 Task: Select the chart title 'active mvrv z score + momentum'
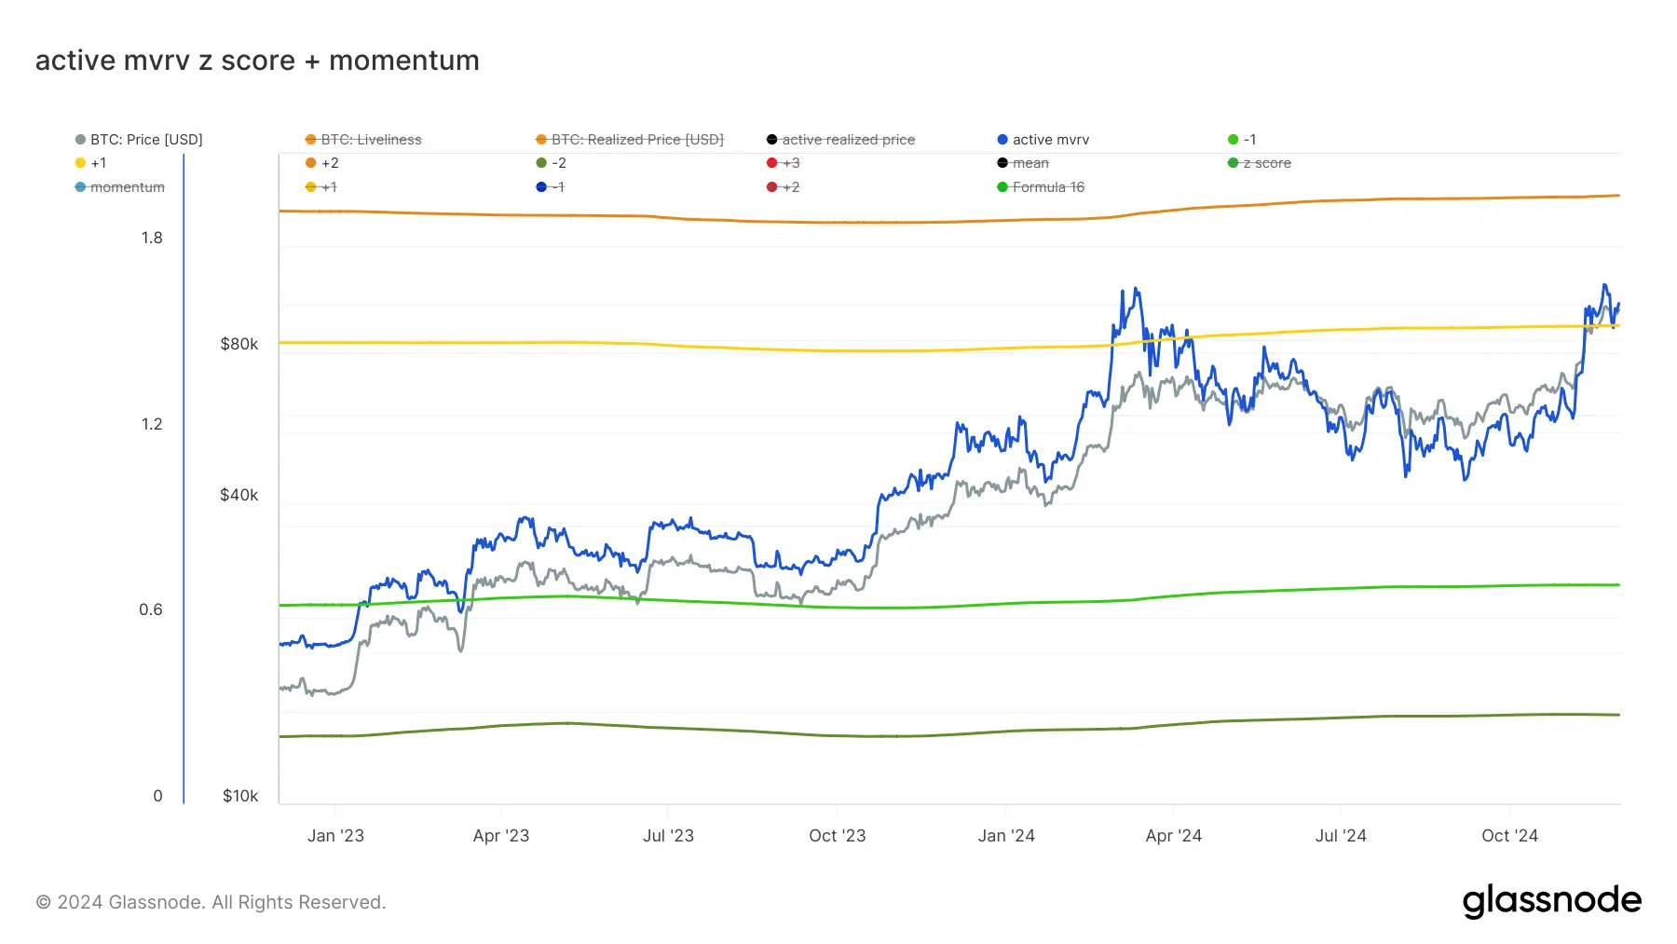click(257, 61)
